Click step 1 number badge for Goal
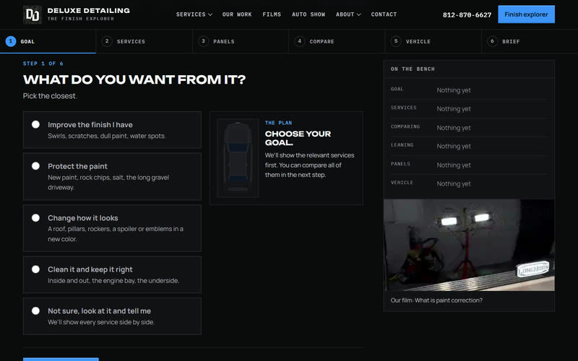578x361 pixels. [11, 41]
